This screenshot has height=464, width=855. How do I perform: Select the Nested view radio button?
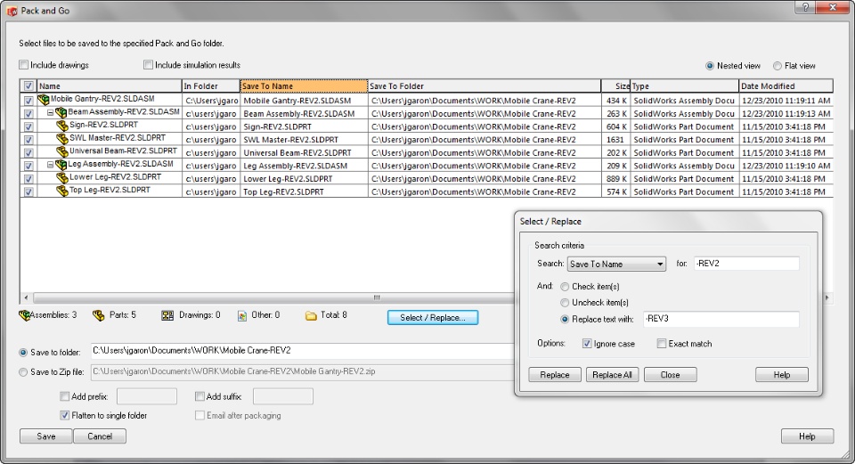pos(710,66)
